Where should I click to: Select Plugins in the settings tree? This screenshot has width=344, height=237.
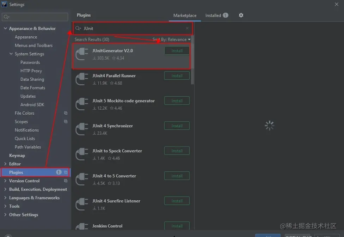pyautogui.click(x=35, y=172)
